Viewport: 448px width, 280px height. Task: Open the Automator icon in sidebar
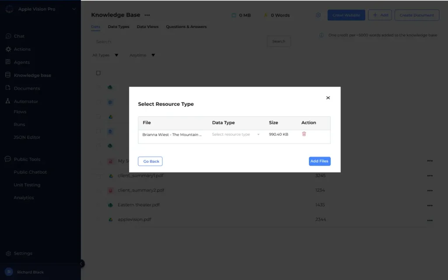click(x=8, y=101)
